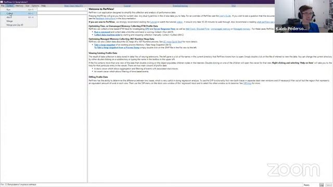The width and height of the screenshot is (333, 187).
Task: Open the Options menu
Action: pyautogui.click(x=35, y=6)
